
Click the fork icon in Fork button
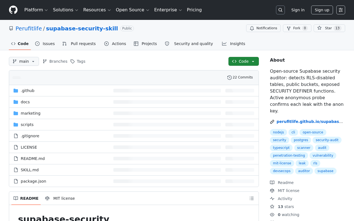(289, 28)
